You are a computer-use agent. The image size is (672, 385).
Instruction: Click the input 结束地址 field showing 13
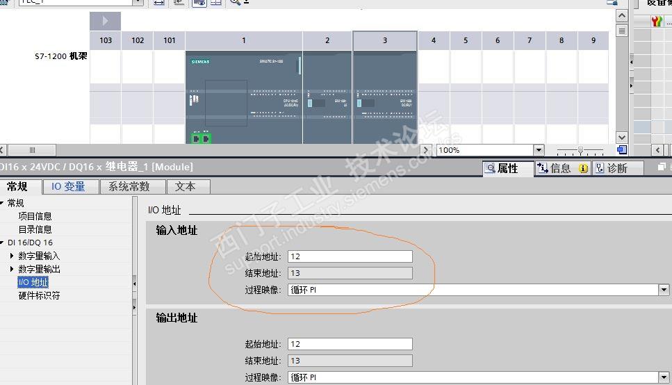coord(350,273)
